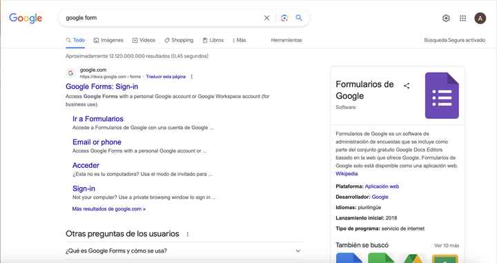Image resolution: width=497 pixels, height=263 pixels.
Task: Click the Aplicación web platform link
Action: click(382, 186)
